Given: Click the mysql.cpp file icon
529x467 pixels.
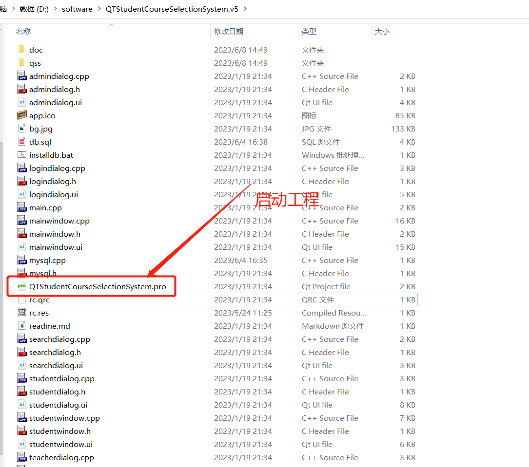Looking at the screenshot, I should 22,260.
